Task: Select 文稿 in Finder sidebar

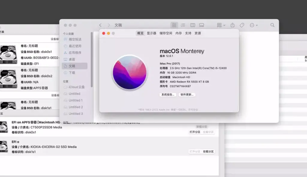Action: 75,66
